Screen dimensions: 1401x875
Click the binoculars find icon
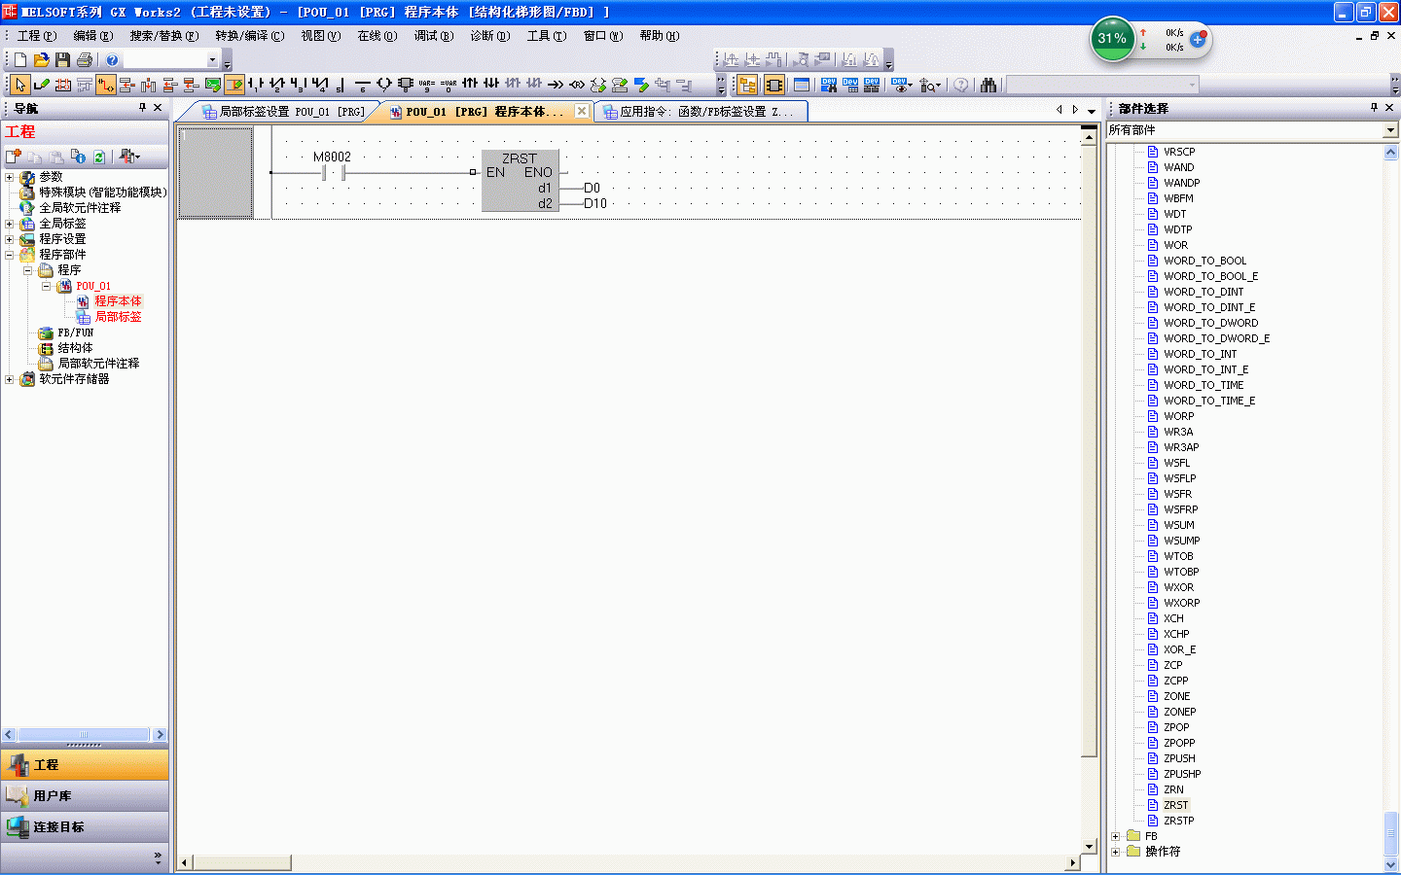coord(988,86)
